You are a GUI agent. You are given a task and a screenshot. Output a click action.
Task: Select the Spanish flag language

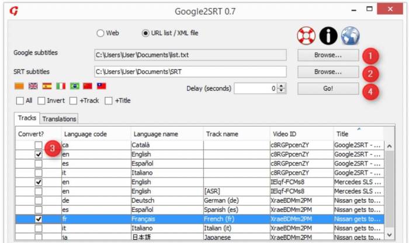pyautogui.click(x=47, y=86)
